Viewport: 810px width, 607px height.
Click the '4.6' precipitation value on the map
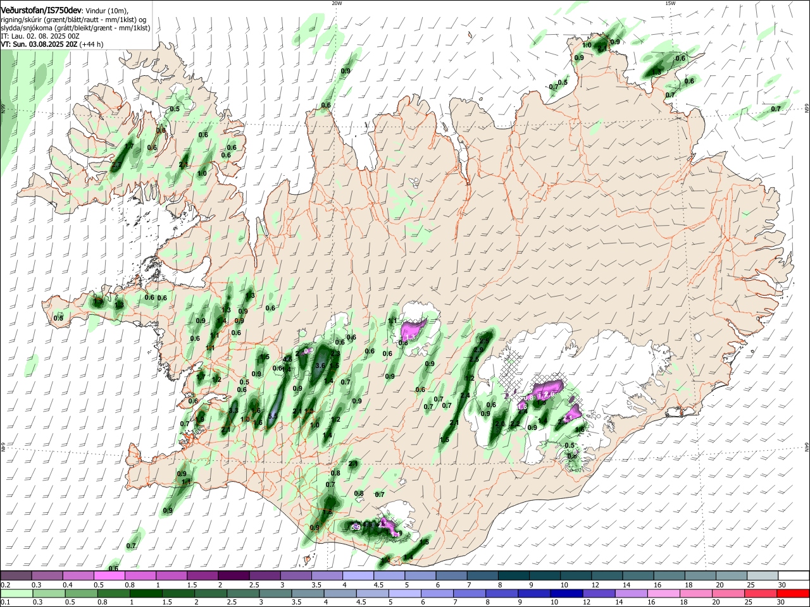pos(287,359)
